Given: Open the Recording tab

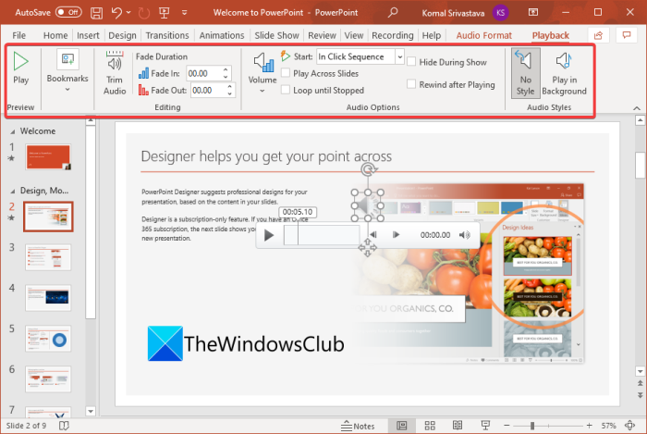Looking at the screenshot, I should (393, 35).
